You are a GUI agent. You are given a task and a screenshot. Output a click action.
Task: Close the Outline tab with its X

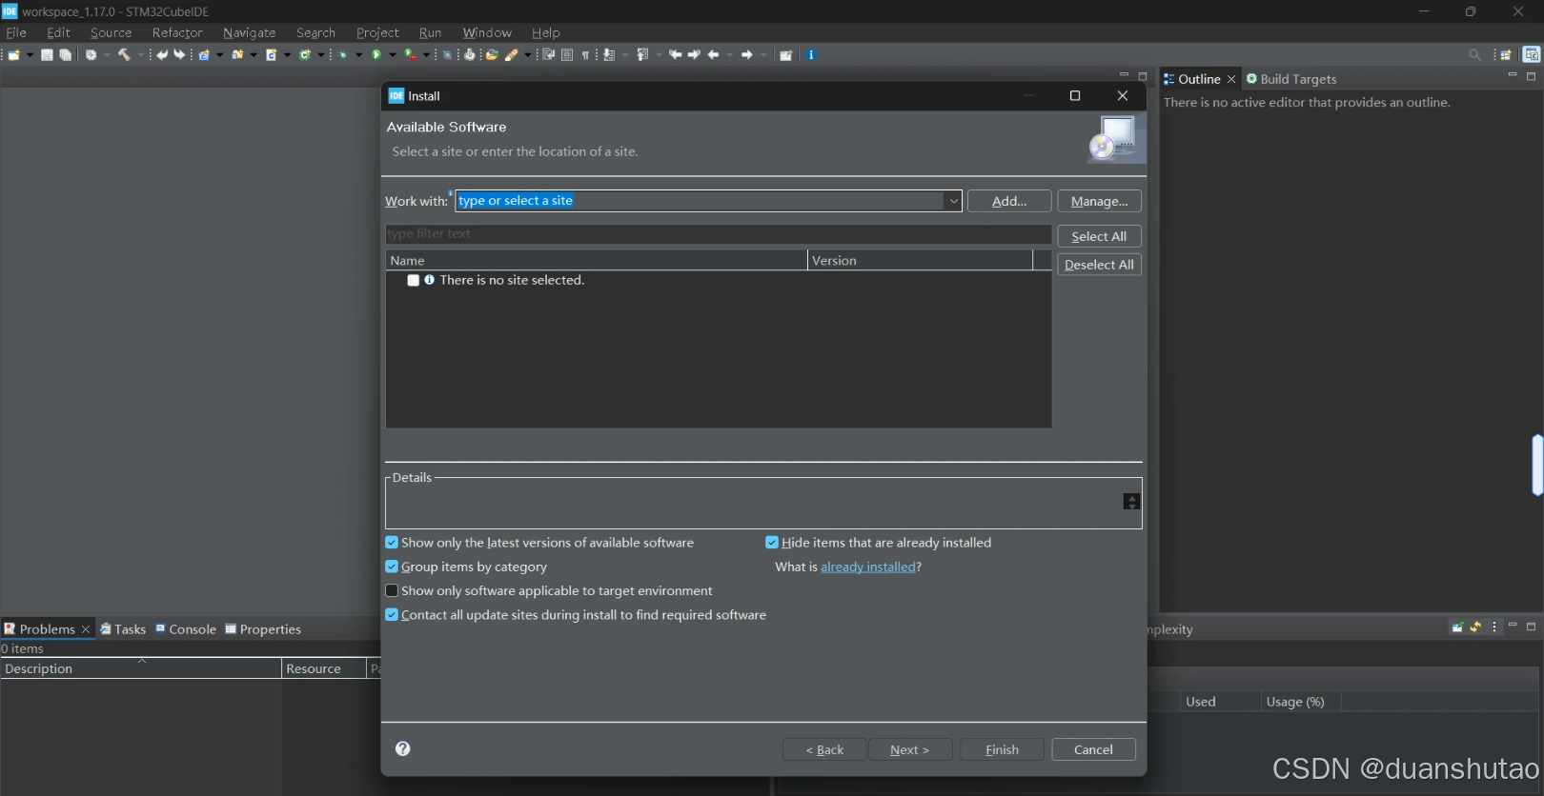pos(1231,79)
